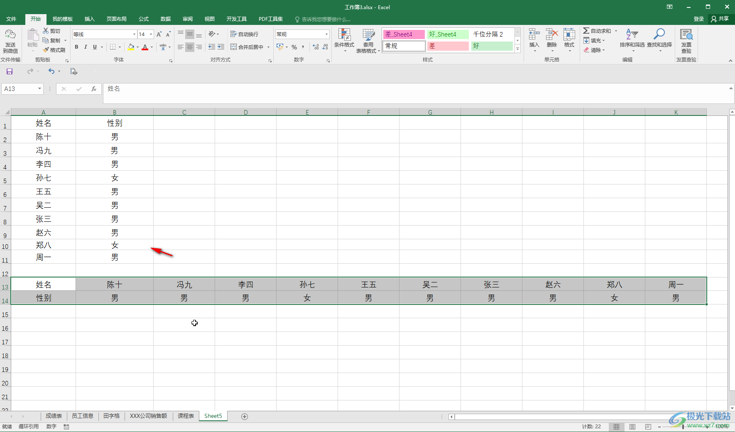This screenshot has width=735, height=432.
Task: Apply percent style
Action: [x=294, y=47]
